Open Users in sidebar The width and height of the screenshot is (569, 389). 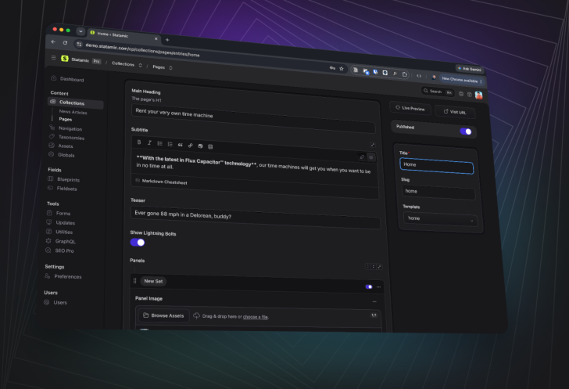click(55, 302)
